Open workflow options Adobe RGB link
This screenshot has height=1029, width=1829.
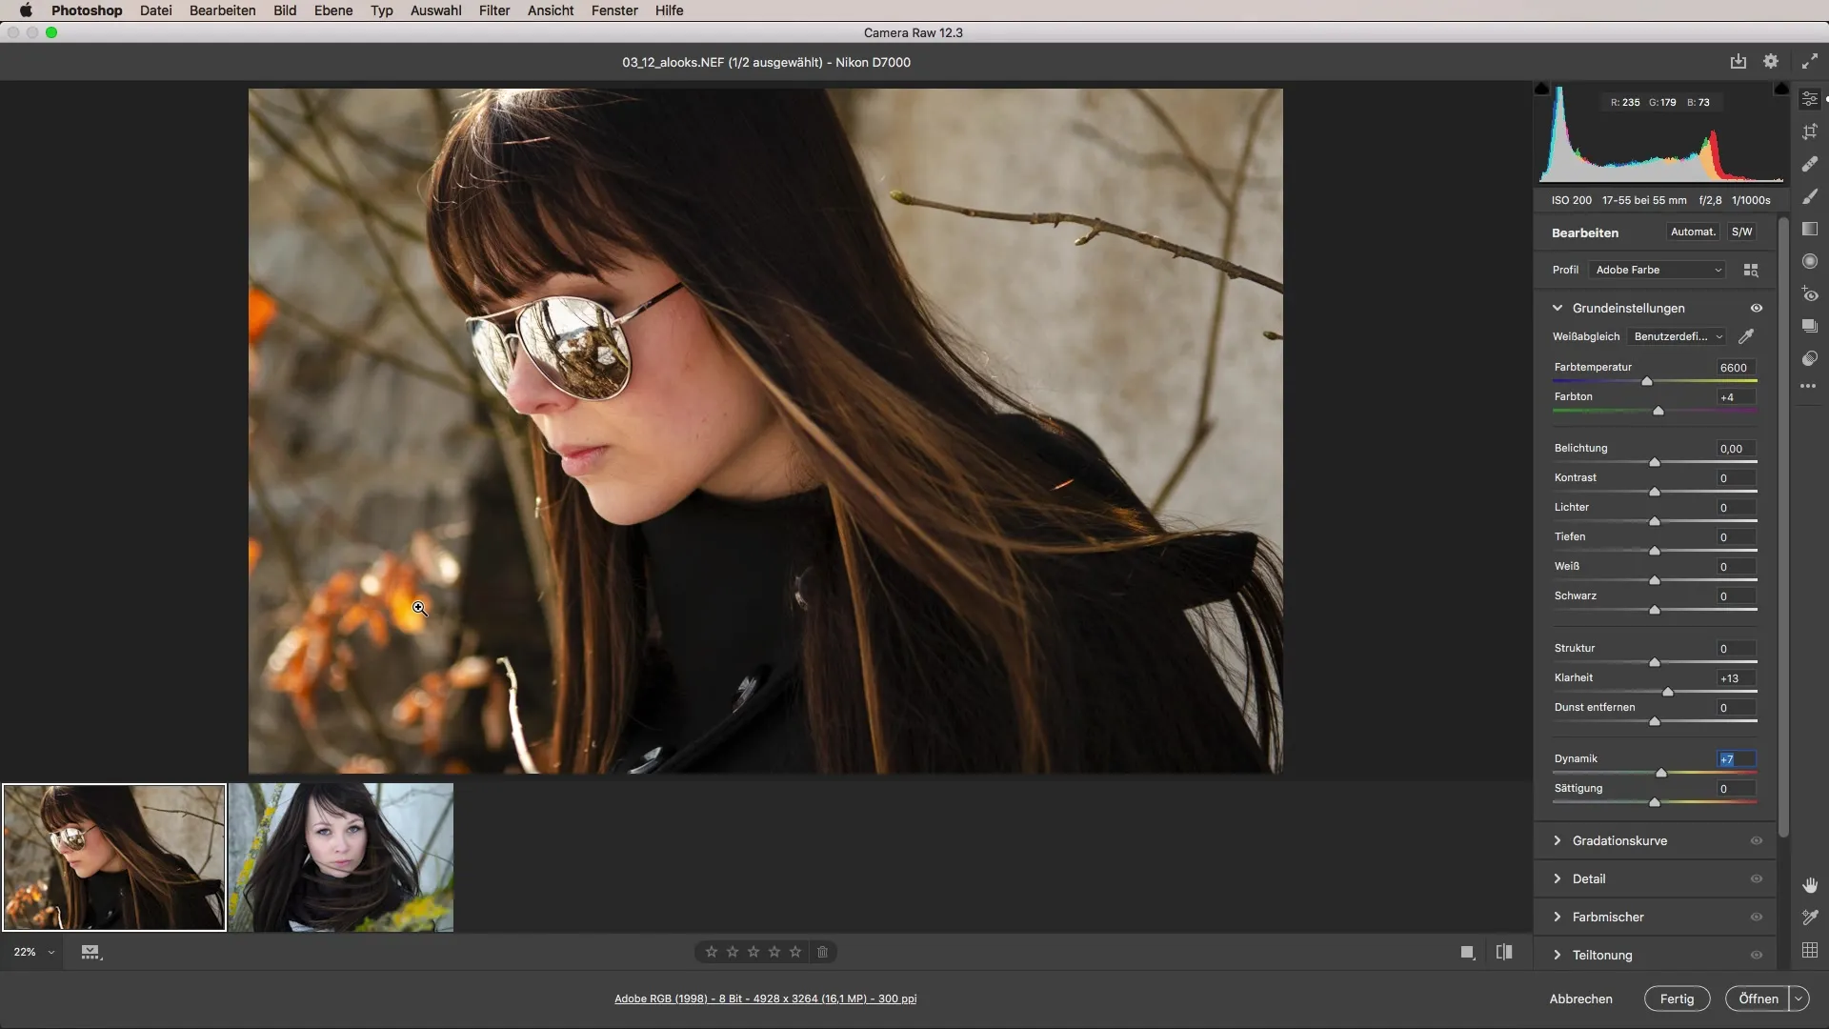pyautogui.click(x=765, y=999)
